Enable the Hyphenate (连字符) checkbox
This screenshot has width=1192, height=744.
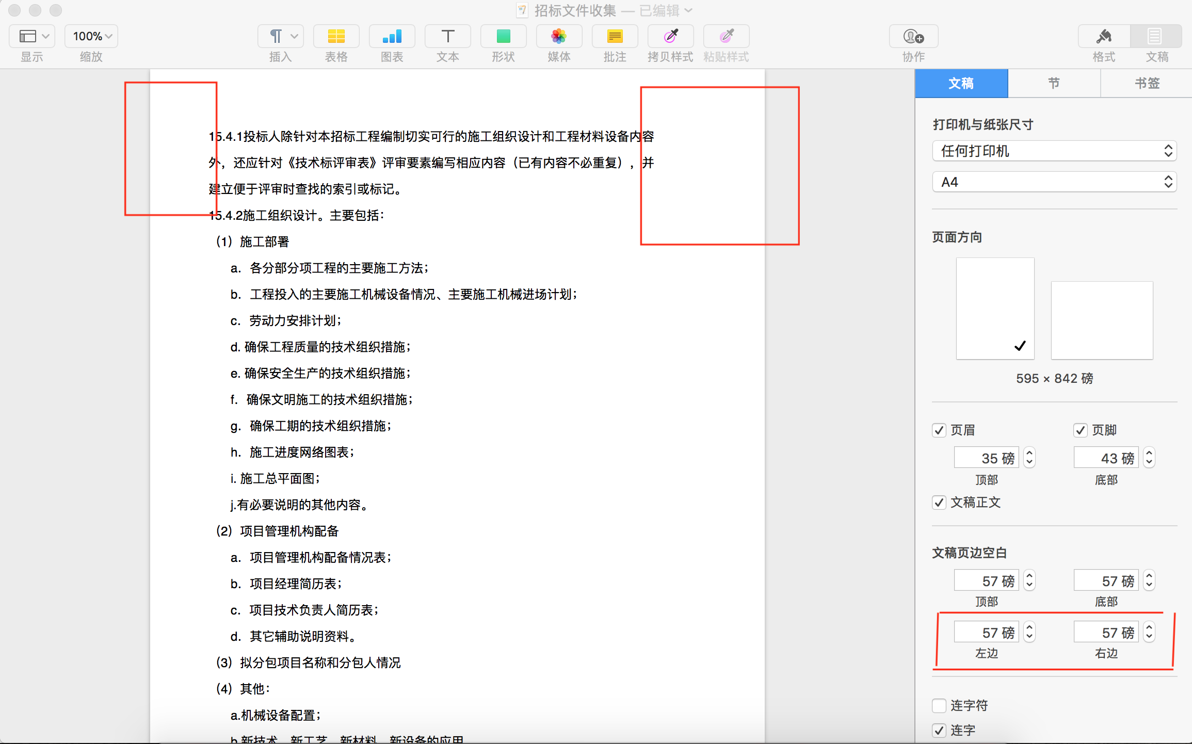[x=939, y=705]
